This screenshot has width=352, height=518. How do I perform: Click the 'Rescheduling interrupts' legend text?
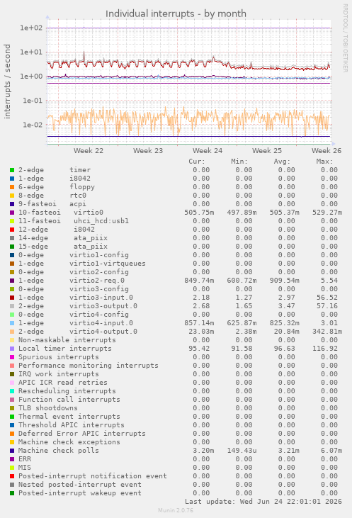tap(67, 391)
